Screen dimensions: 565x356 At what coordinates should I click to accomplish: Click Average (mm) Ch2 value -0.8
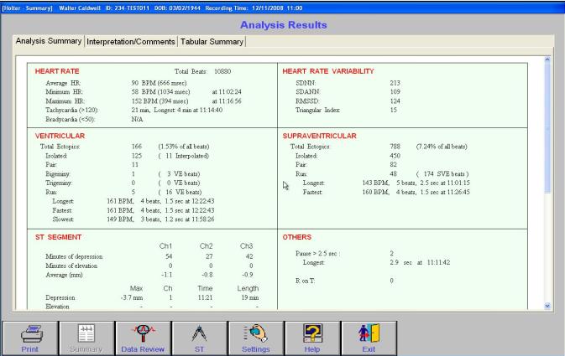(207, 275)
